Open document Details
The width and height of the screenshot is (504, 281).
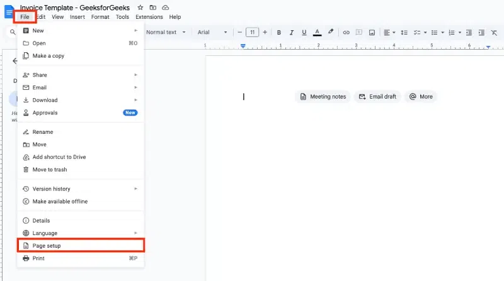(x=81, y=221)
